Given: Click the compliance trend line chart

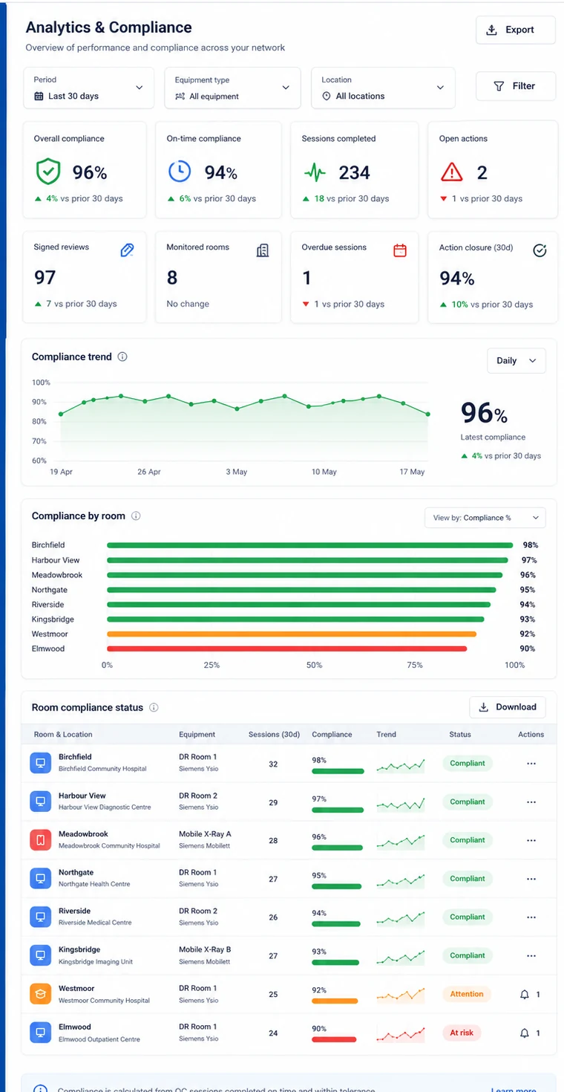Looking at the screenshot, I should [x=244, y=422].
